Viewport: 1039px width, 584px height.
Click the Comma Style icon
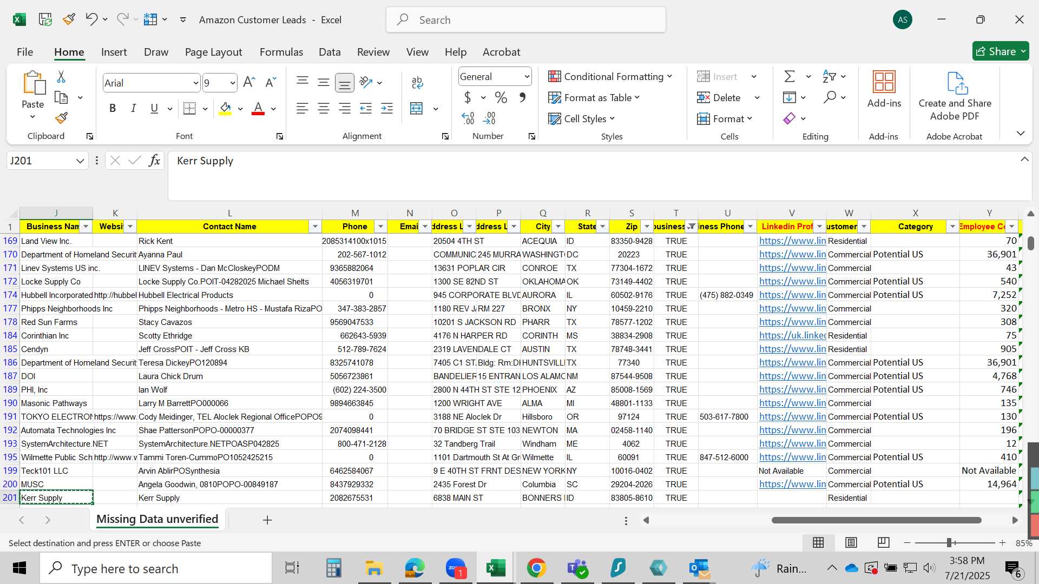pyautogui.click(x=522, y=98)
